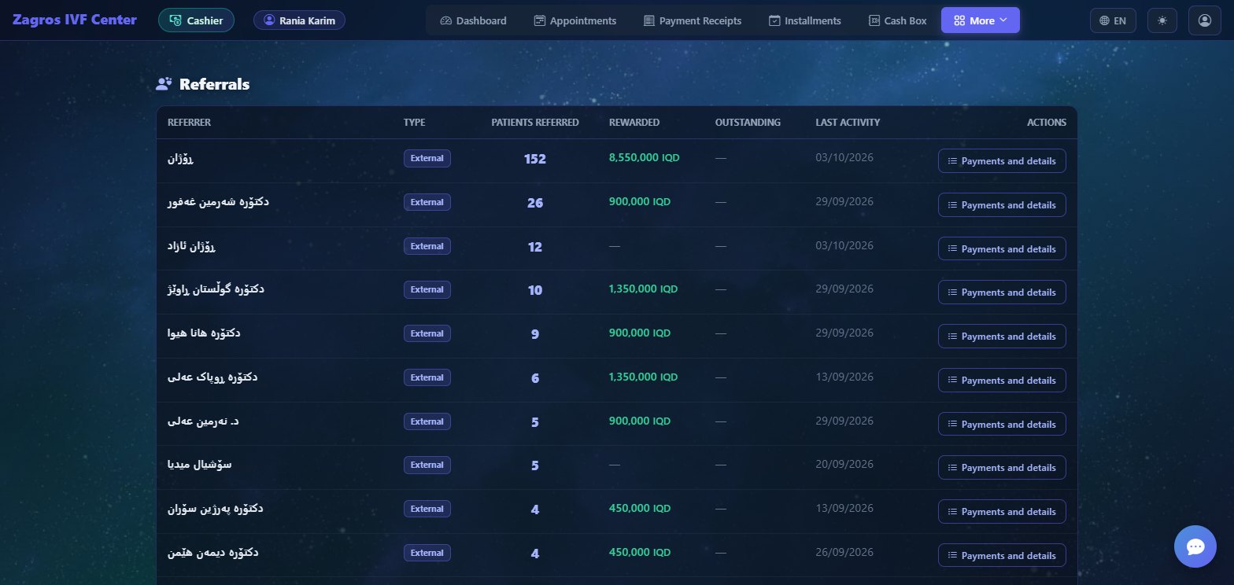Viewport: 1234px width, 585px height.
Task: Click the Payment Receipts icon
Action: pos(648,20)
